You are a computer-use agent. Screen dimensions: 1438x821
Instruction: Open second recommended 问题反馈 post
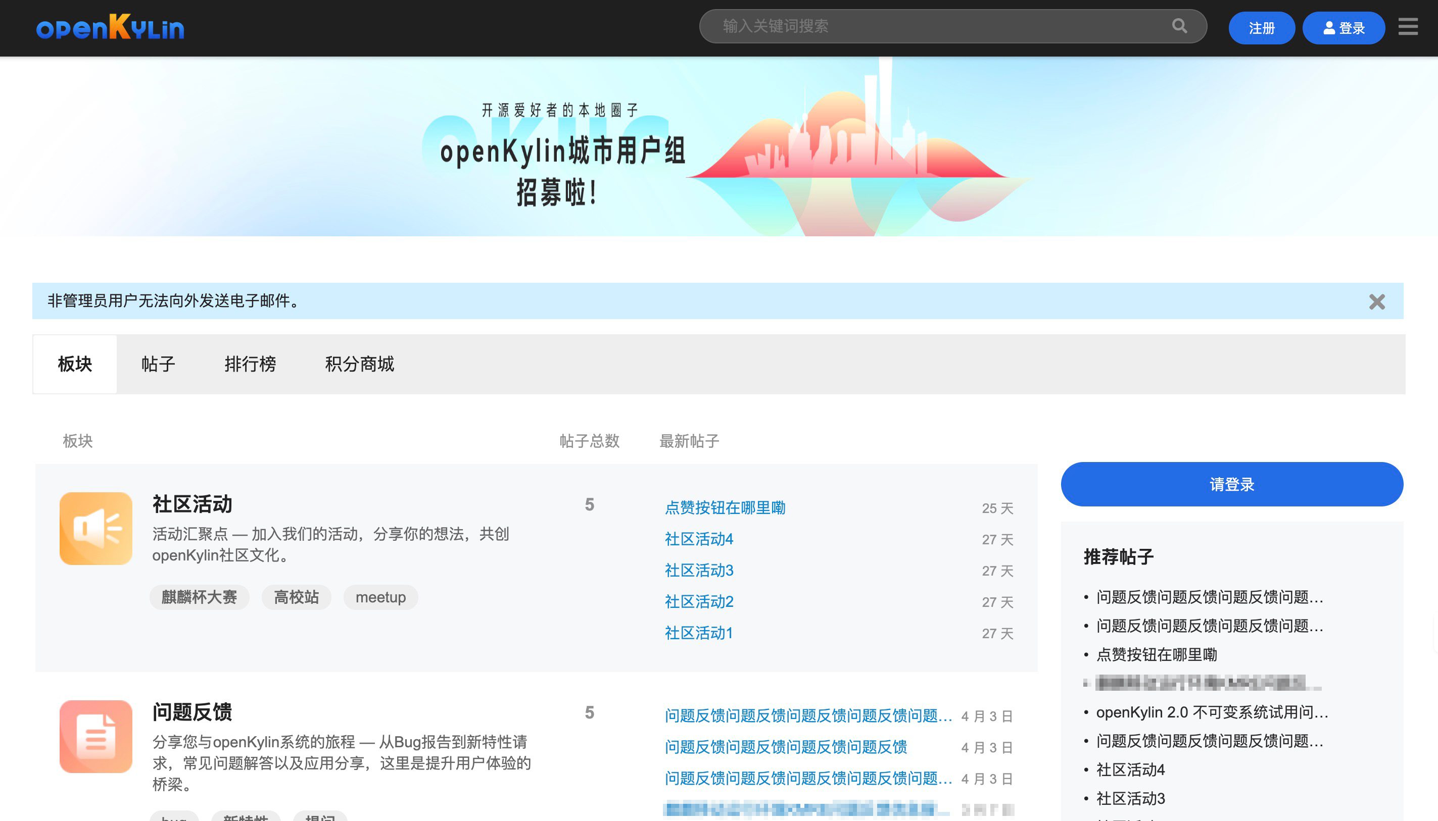coord(1210,625)
